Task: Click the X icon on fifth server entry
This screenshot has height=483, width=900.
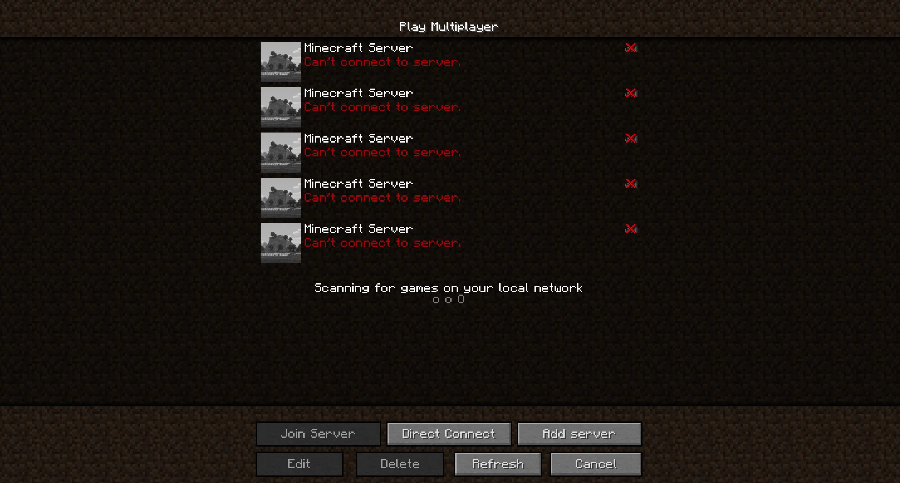Action: [x=630, y=228]
